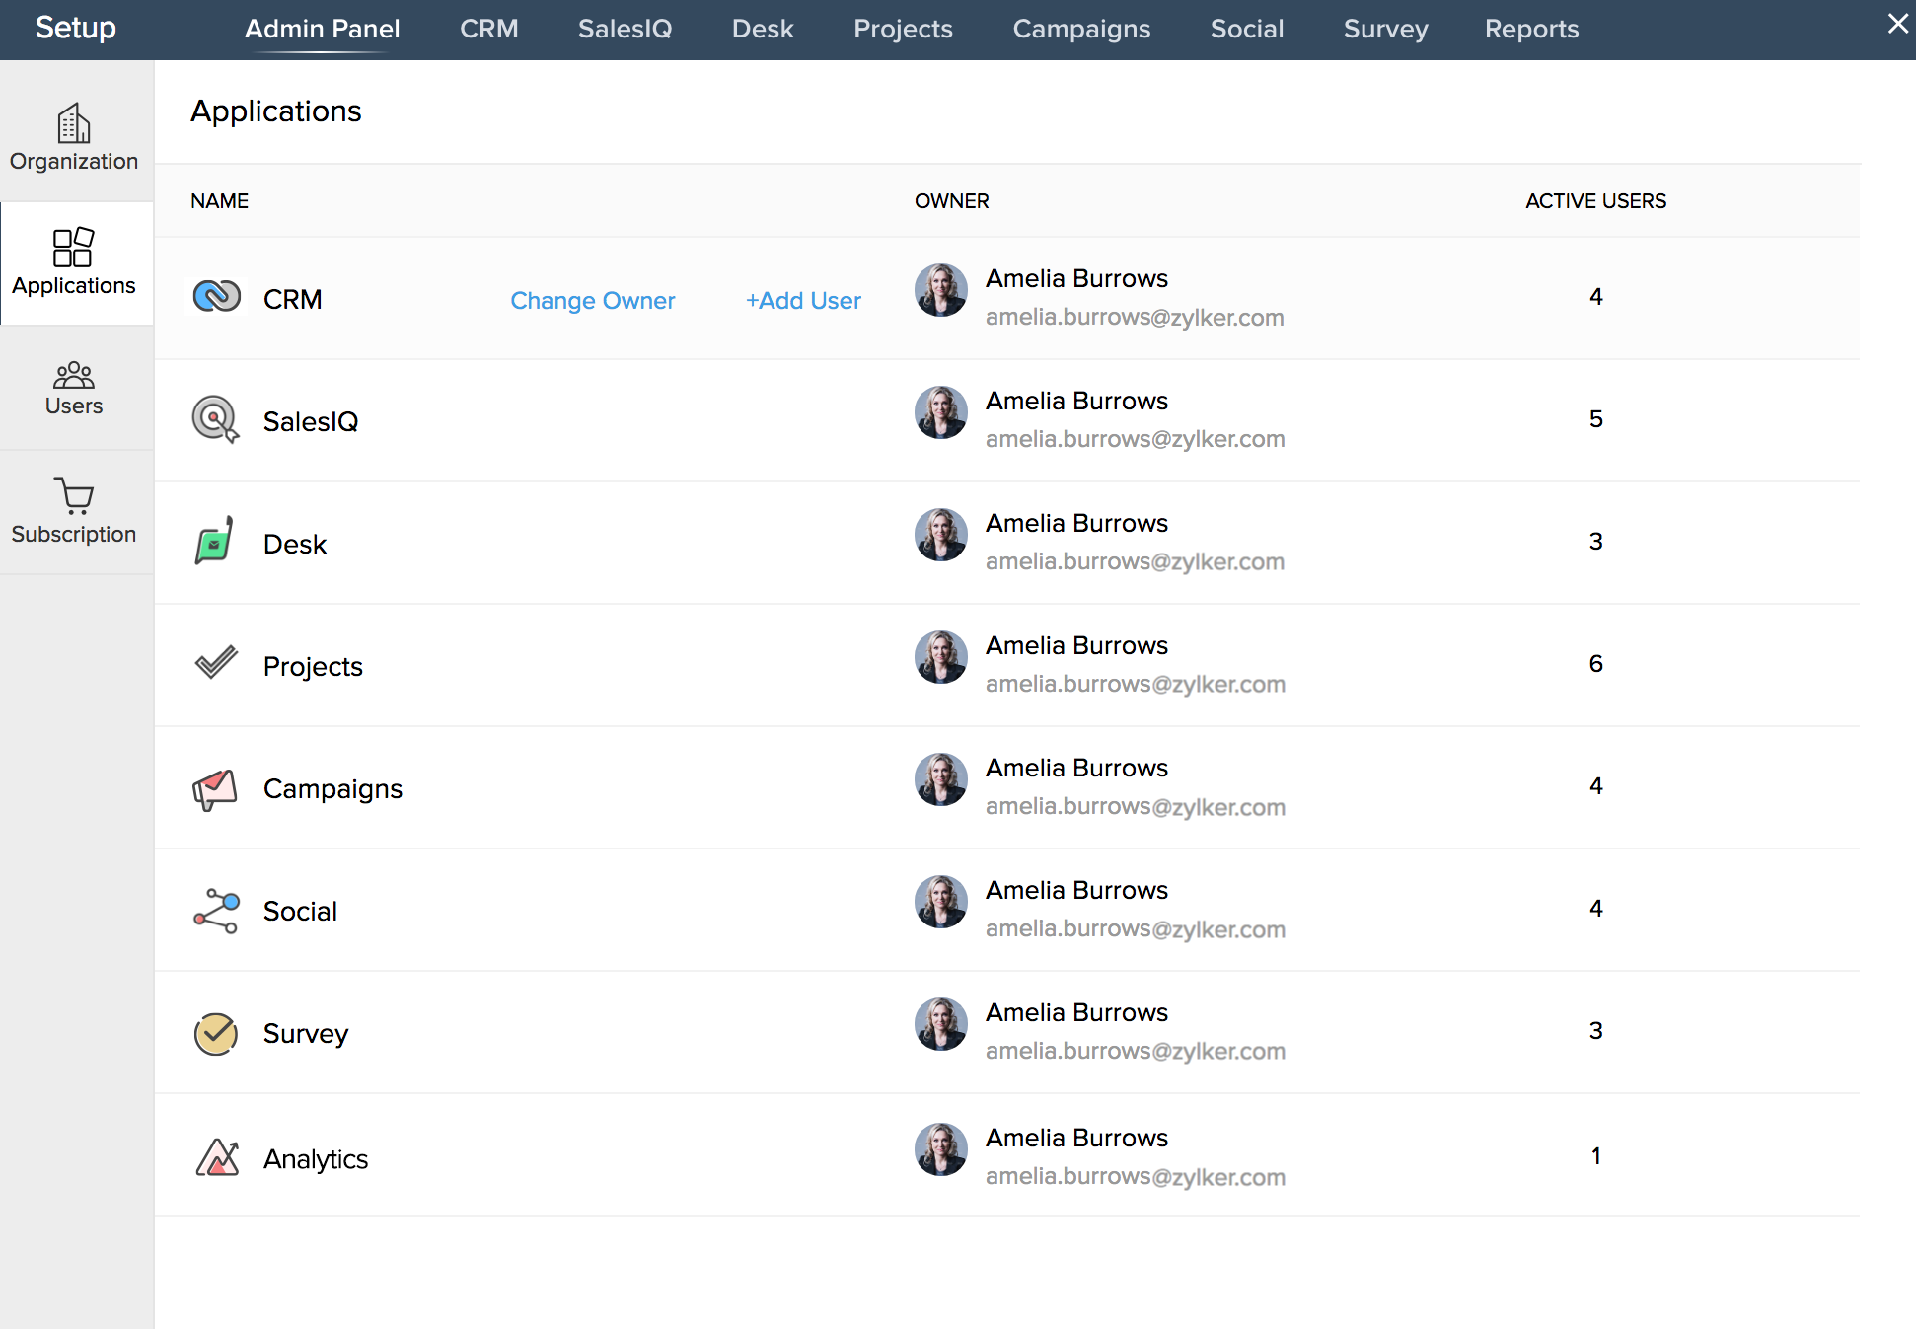Image resolution: width=1916 pixels, height=1329 pixels.
Task: Click +Add User next to CRM
Action: click(x=803, y=300)
